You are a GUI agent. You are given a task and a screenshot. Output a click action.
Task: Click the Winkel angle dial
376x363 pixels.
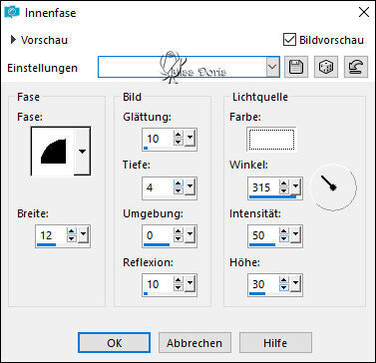(x=333, y=186)
